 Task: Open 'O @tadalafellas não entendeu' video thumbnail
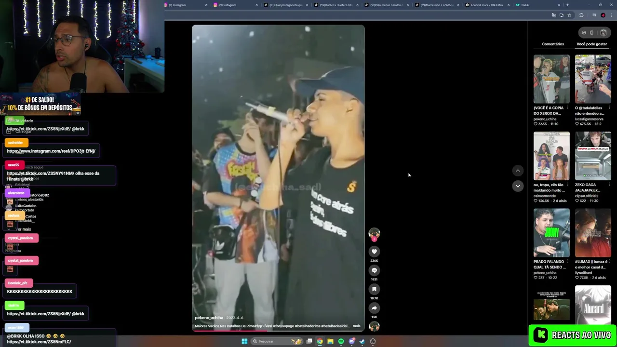coord(593,79)
